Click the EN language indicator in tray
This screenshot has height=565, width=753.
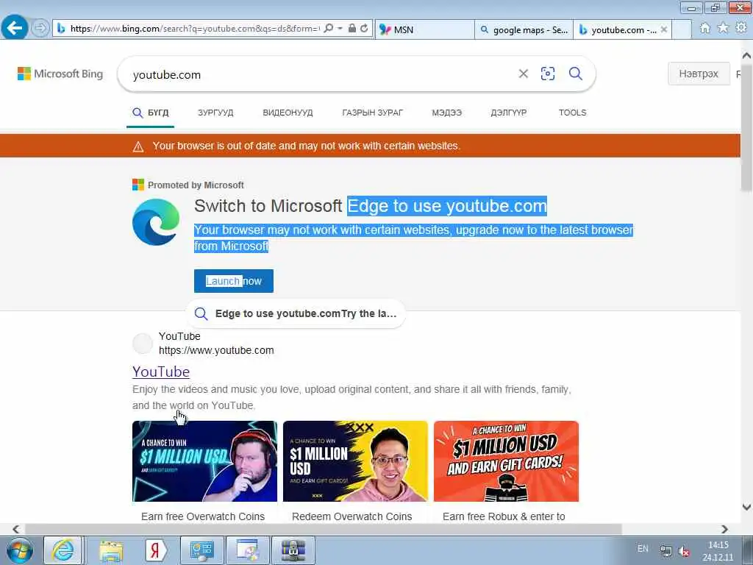coord(643,549)
